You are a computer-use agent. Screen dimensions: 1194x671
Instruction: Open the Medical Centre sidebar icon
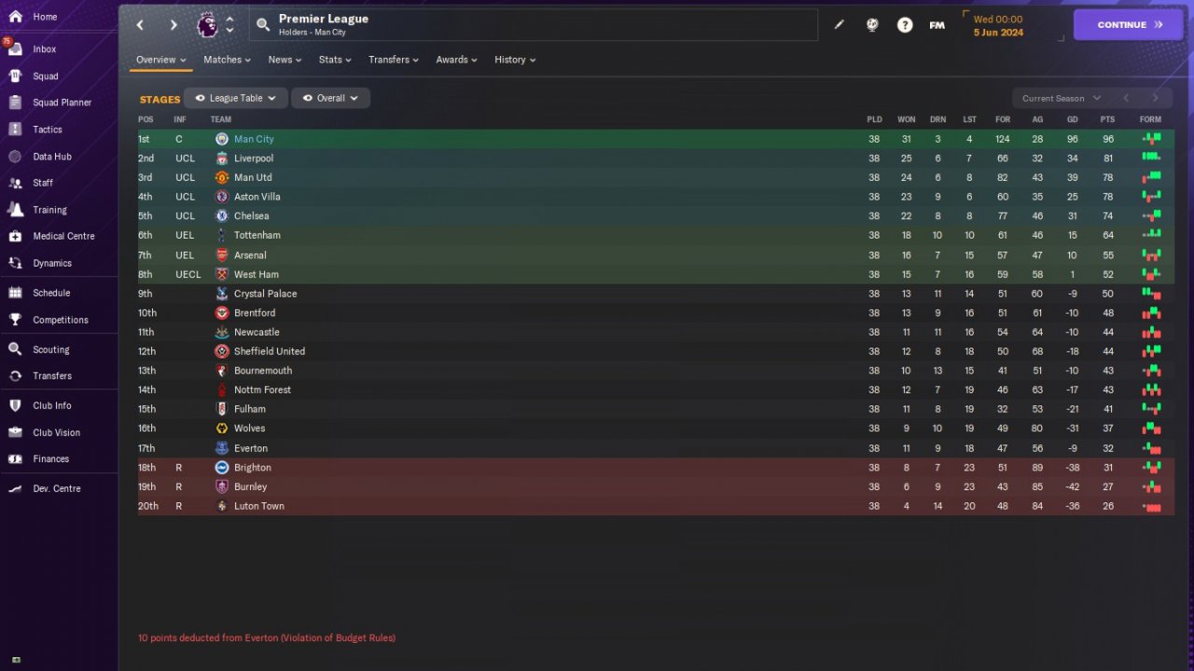(15, 237)
